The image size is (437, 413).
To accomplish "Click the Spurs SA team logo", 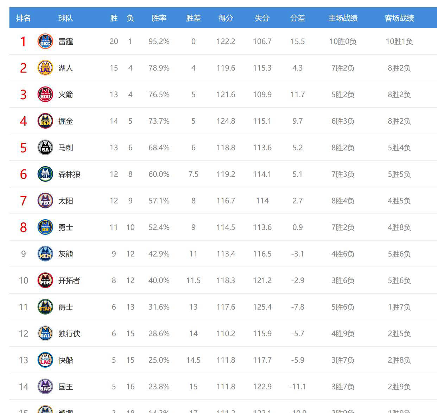I will tap(45, 148).
